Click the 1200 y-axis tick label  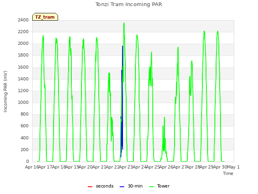[x=23, y=91]
